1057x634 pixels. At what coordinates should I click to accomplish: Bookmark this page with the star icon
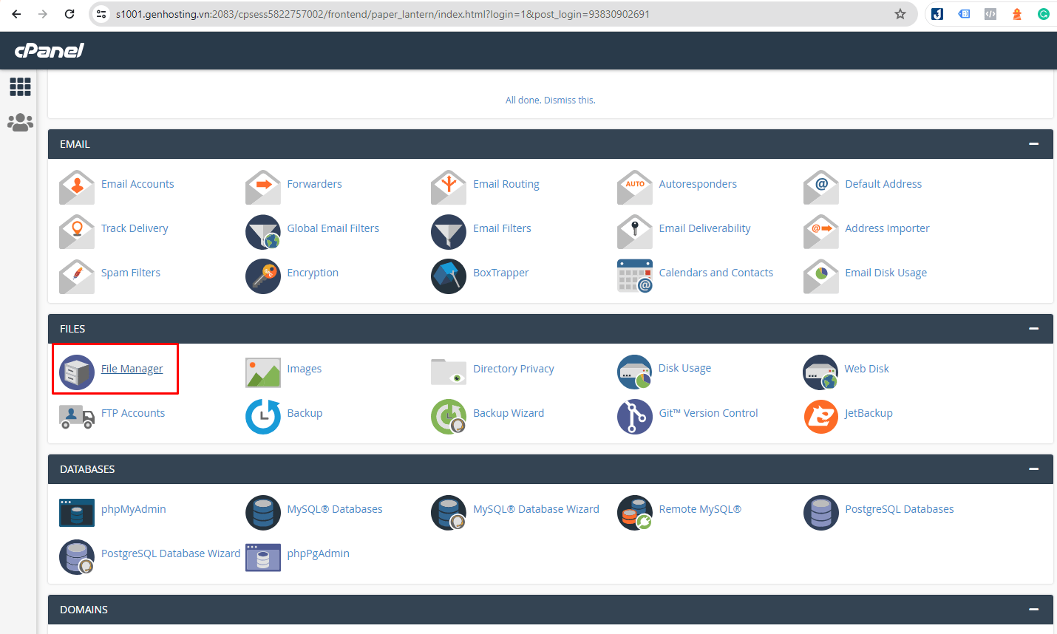point(900,14)
